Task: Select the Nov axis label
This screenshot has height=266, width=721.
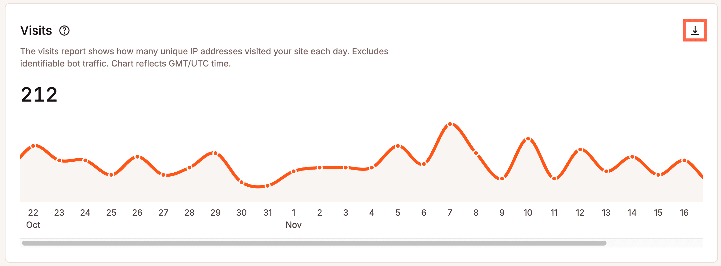Action: click(x=294, y=225)
